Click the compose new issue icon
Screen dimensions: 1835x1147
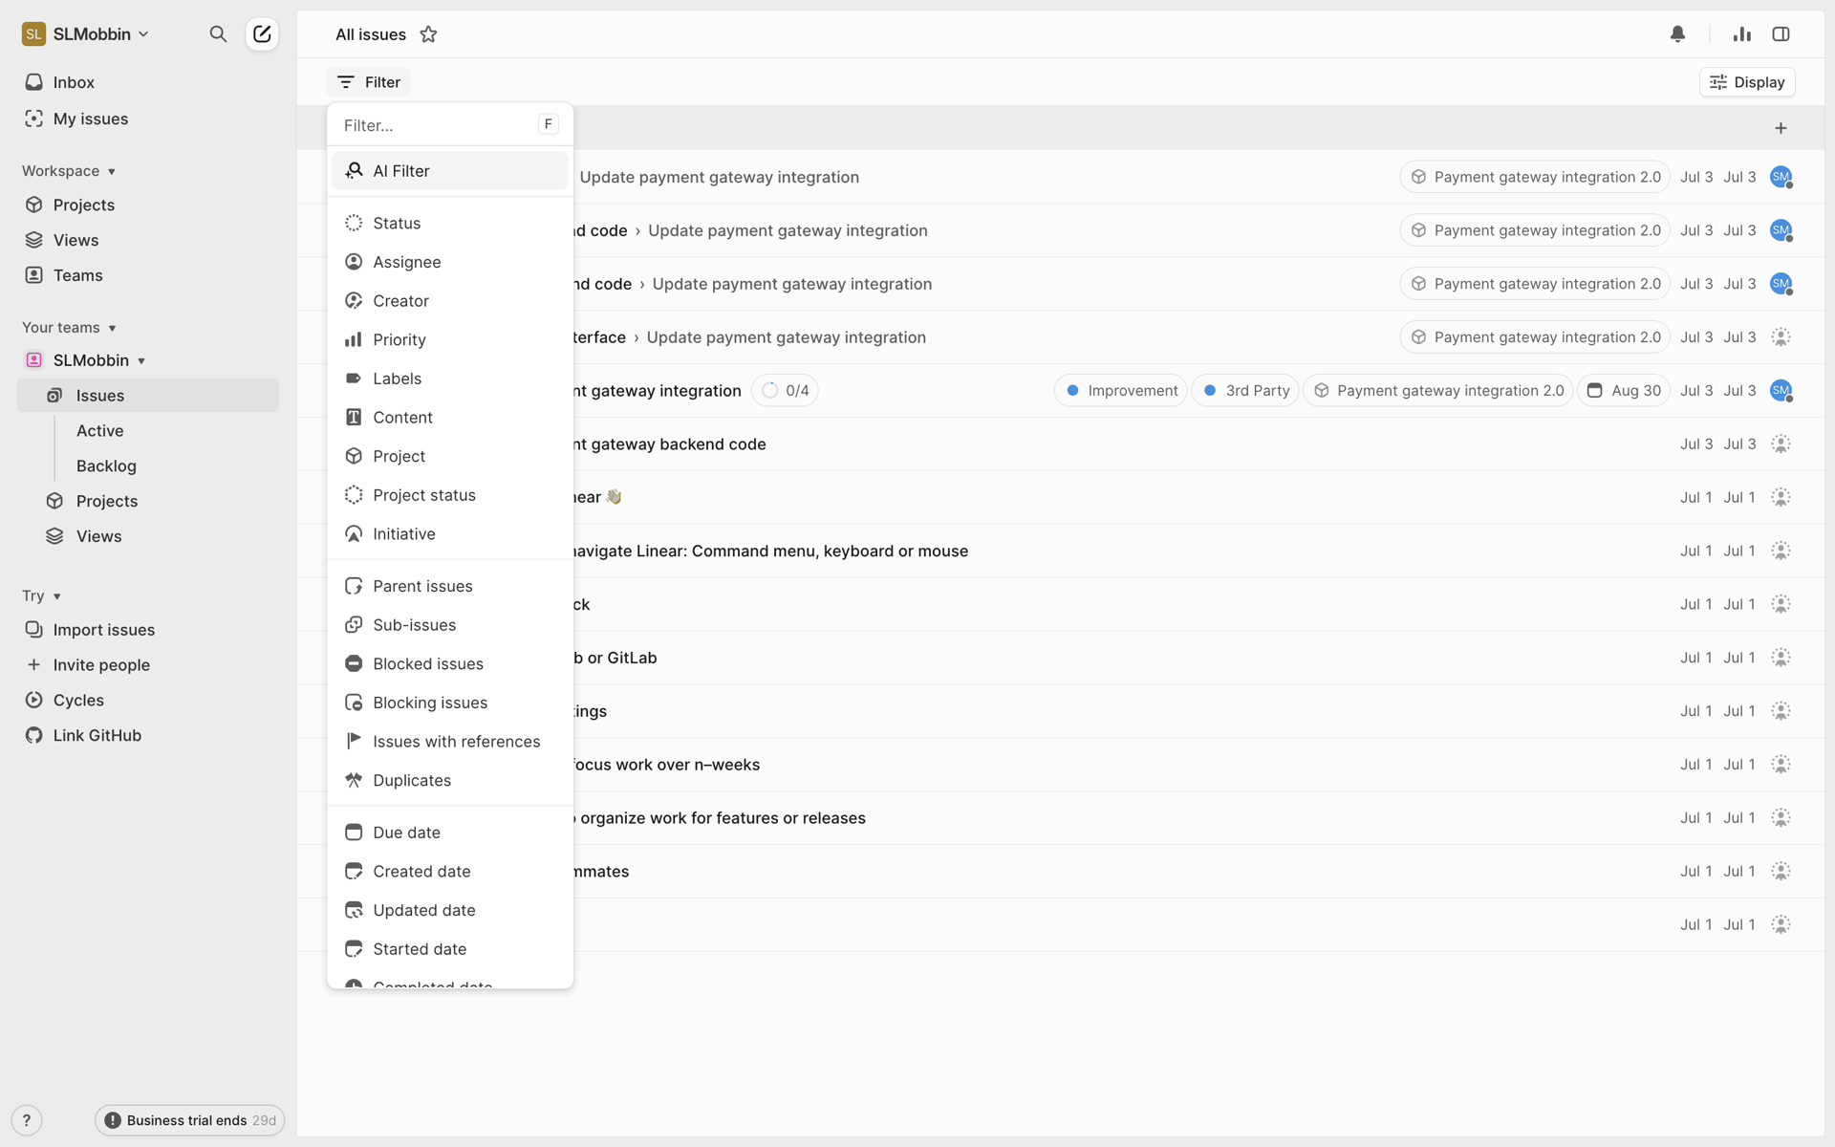pyautogui.click(x=262, y=34)
